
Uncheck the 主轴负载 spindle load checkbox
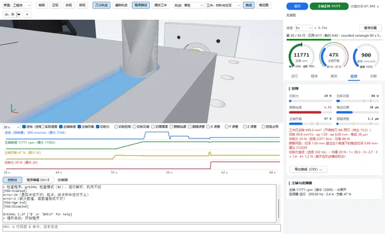tap(79, 127)
